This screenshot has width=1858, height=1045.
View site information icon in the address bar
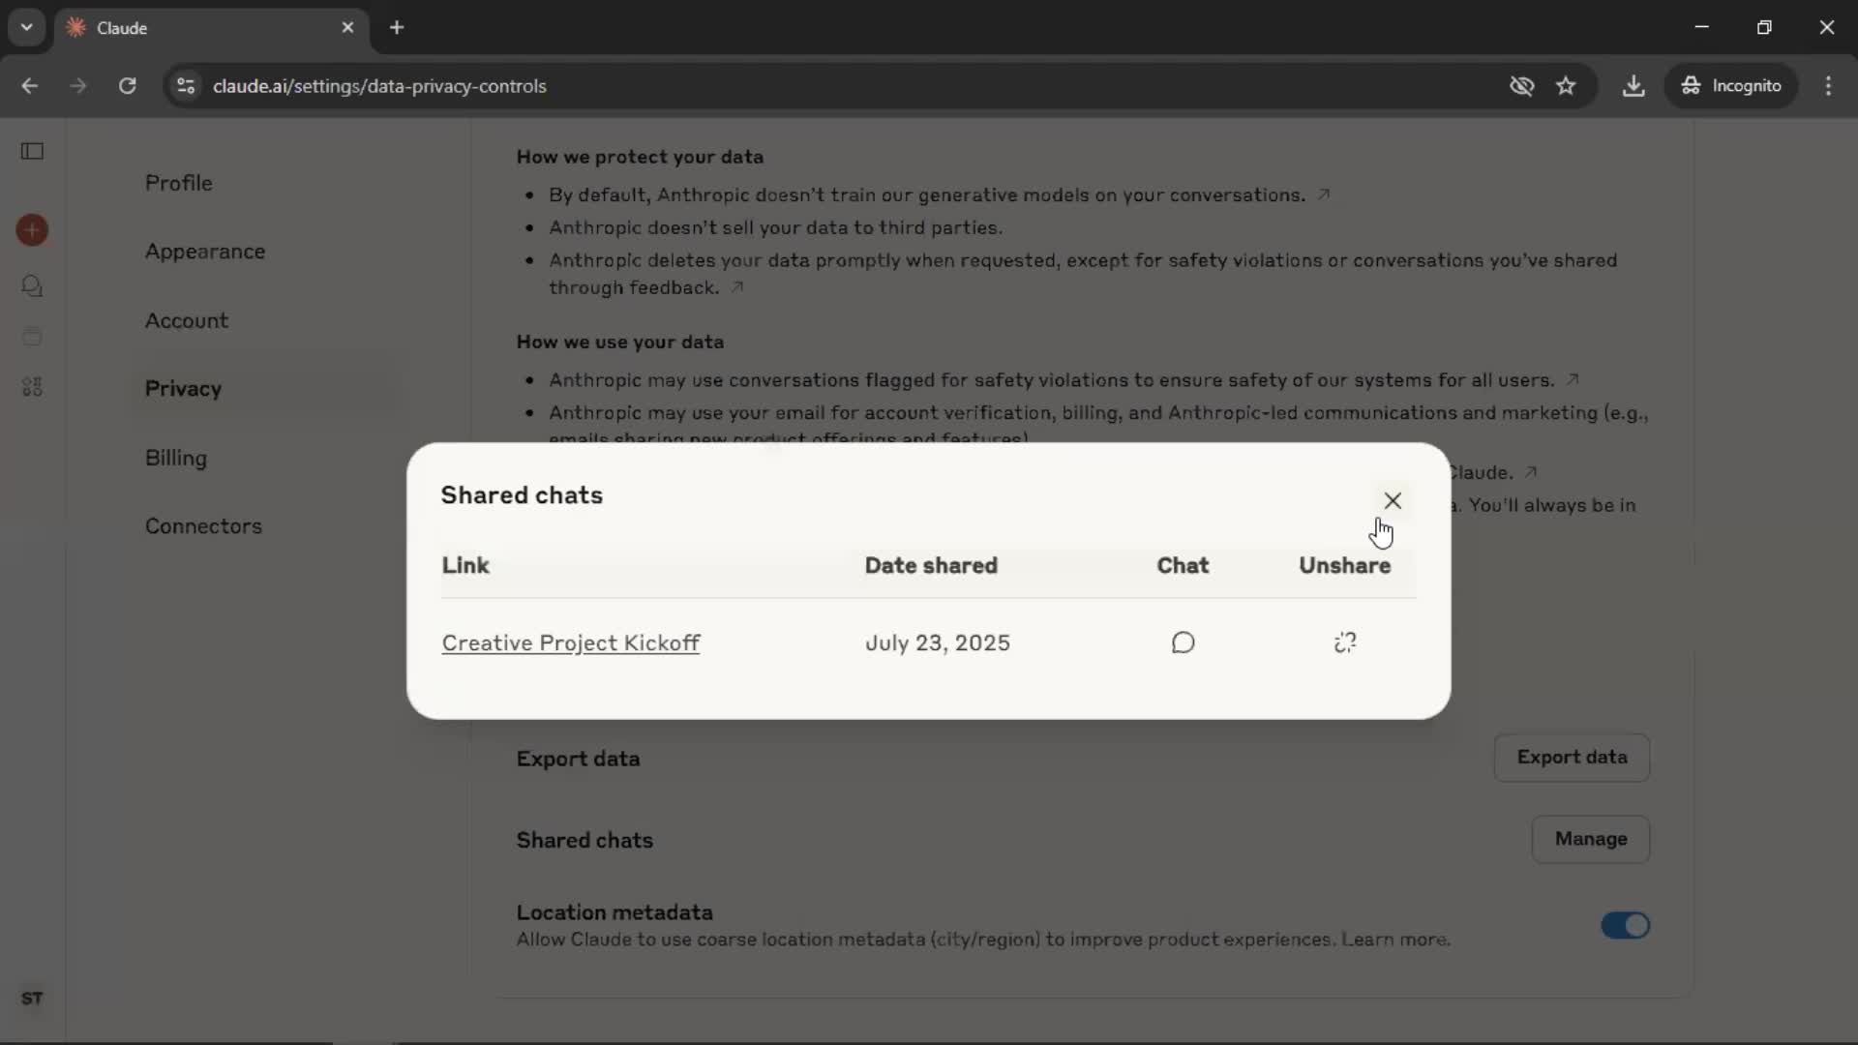186,86
